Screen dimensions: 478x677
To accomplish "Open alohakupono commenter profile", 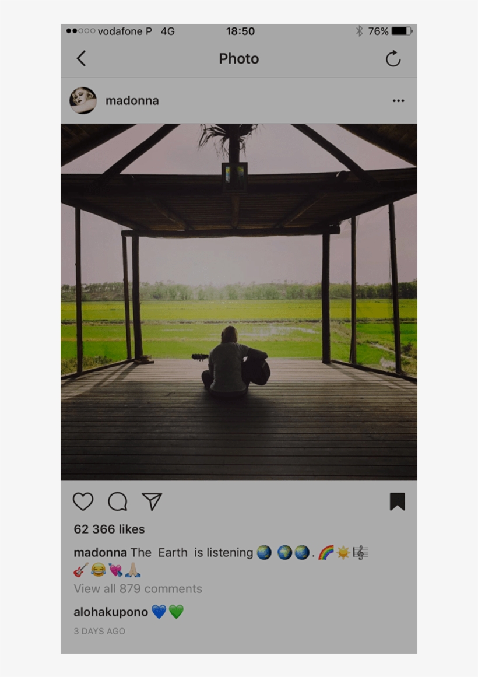I will tap(110, 612).
